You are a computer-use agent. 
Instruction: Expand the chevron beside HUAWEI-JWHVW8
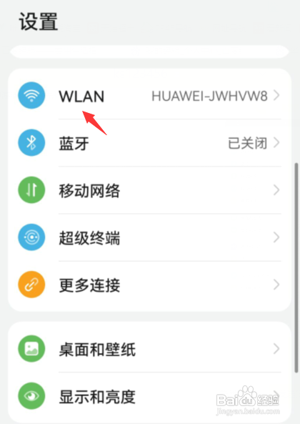(276, 96)
